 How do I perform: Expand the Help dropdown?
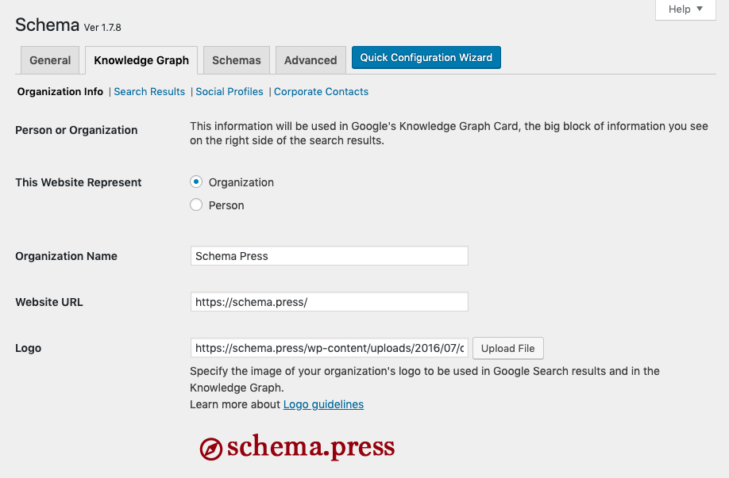[685, 10]
